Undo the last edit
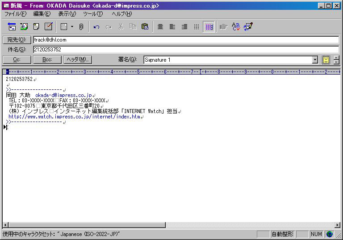 pyautogui.click(x=96, y=27)
